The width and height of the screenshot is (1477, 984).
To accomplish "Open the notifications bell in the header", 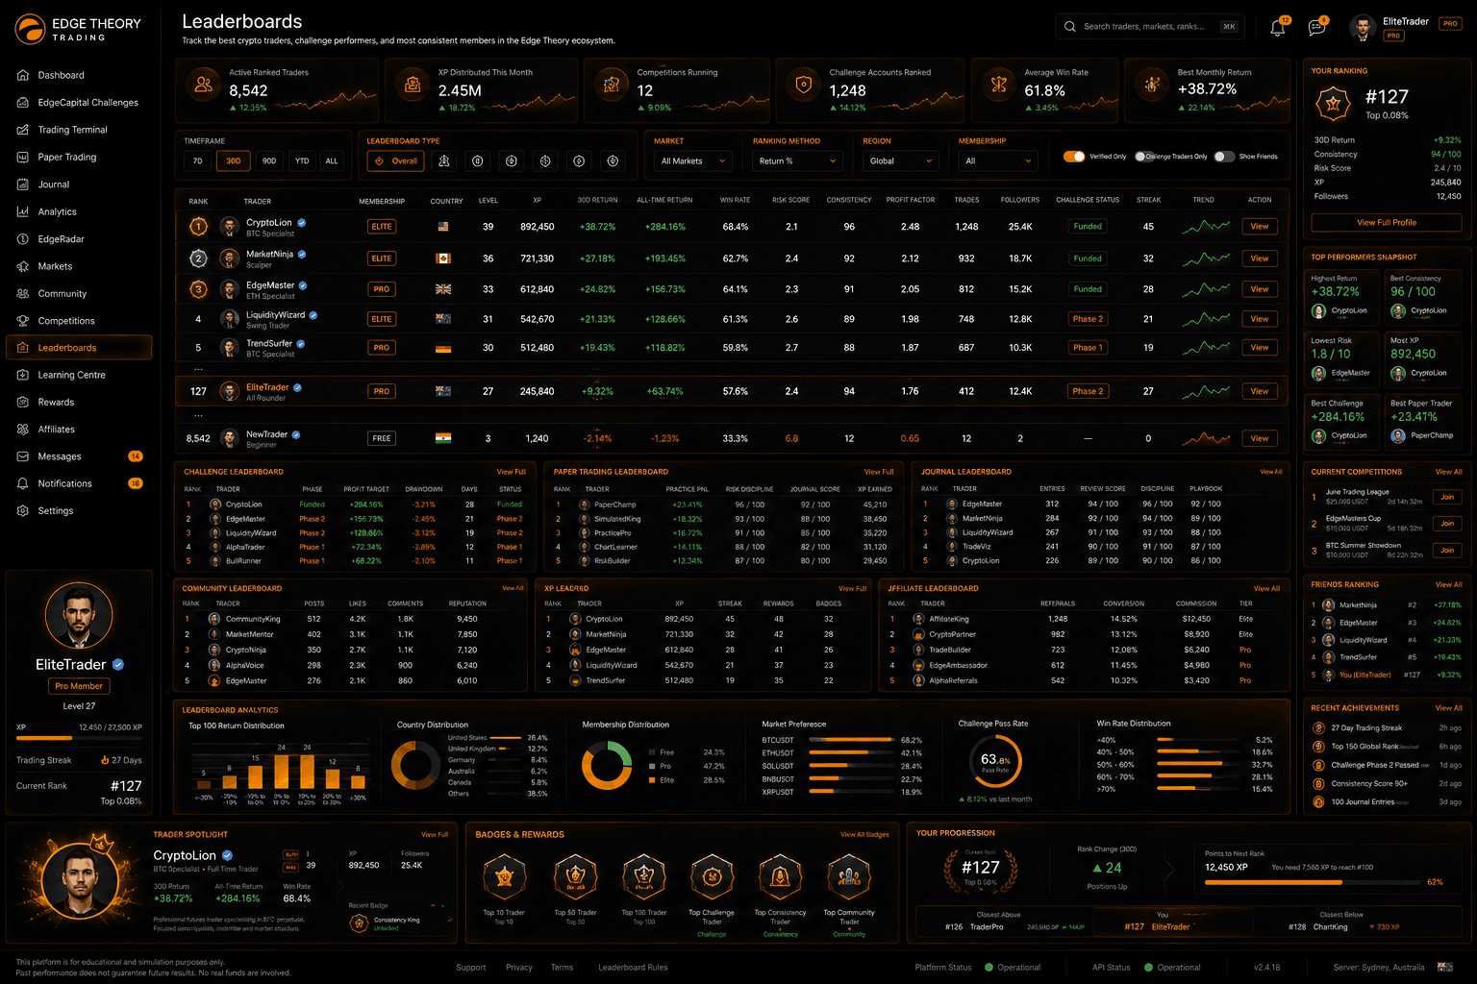I will click(x=1278, y=28).
